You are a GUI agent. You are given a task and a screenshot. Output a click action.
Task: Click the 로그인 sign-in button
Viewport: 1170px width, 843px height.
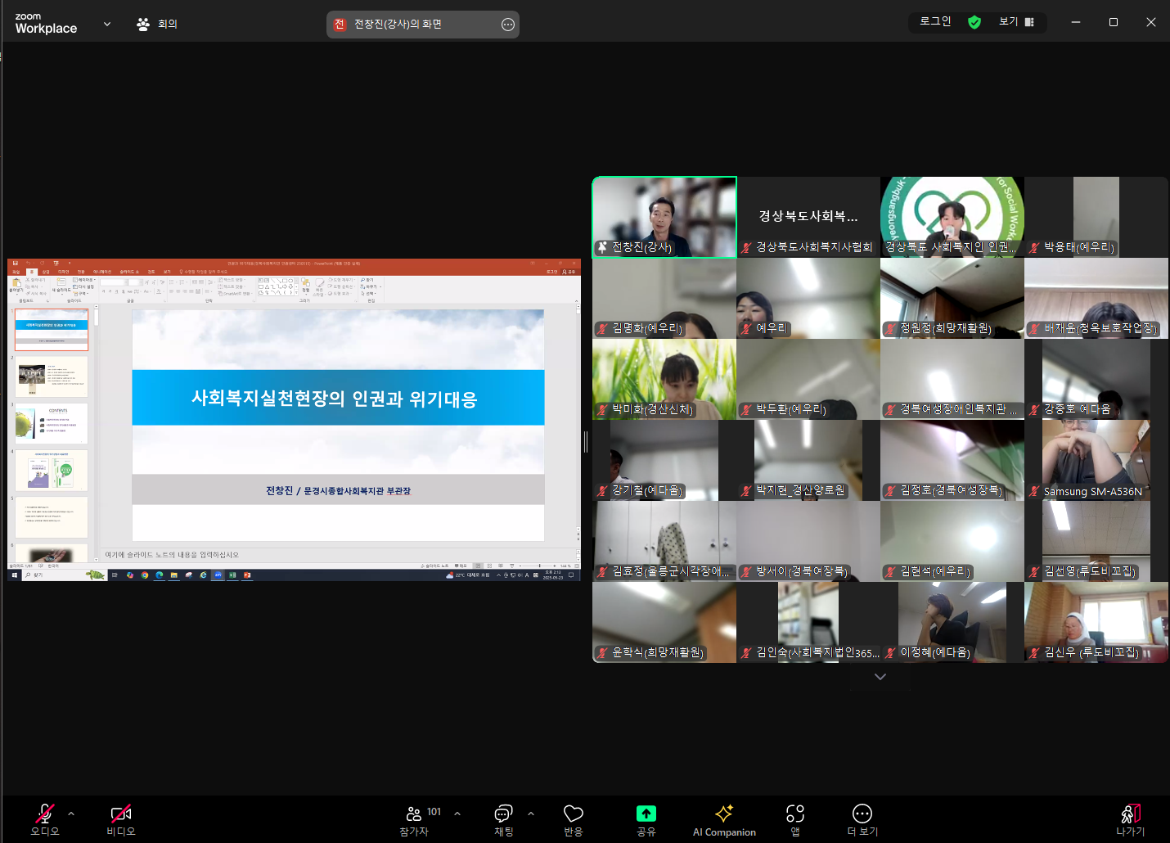935,22
